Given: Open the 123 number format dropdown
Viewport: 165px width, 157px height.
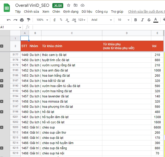Looking at the screenshot, I should [x=82, y=20].
